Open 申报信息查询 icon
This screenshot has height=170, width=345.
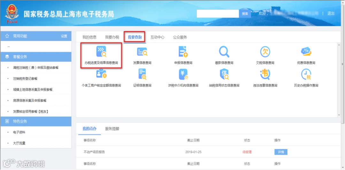(183, 51)
